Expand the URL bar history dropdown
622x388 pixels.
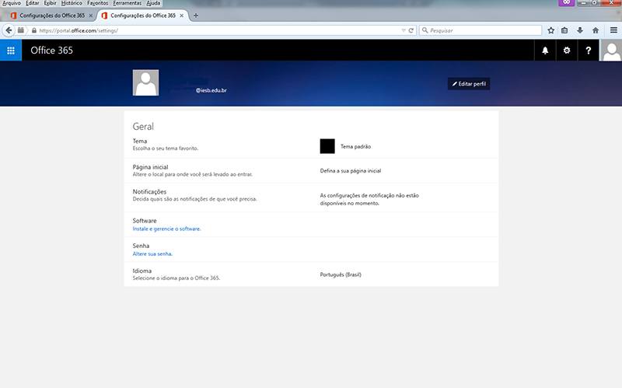402,30
